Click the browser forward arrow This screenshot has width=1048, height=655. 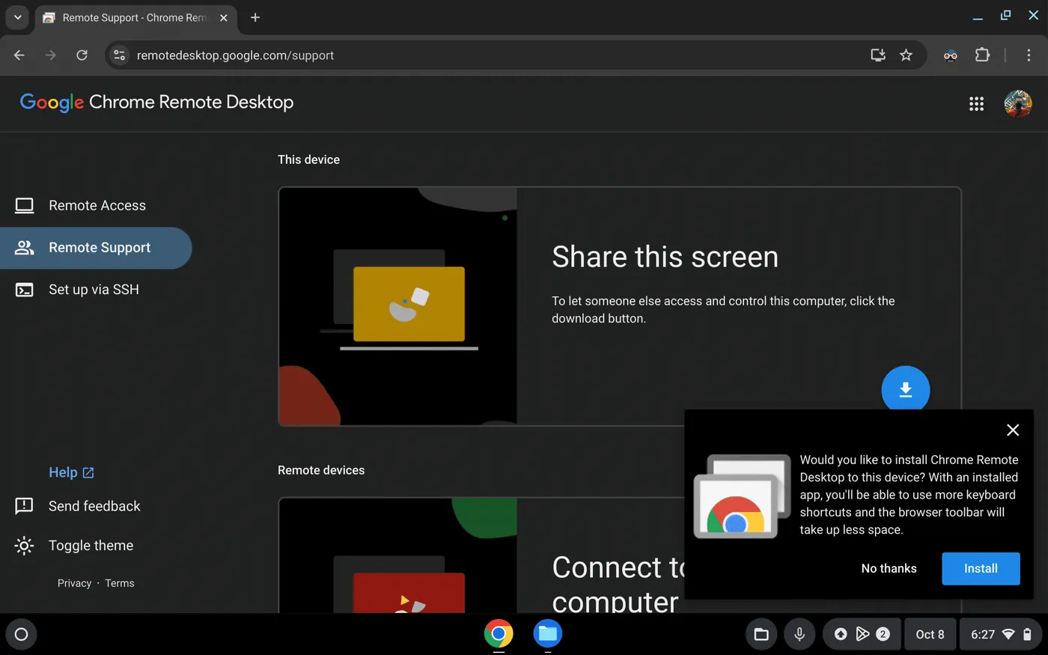coord(51,55)
